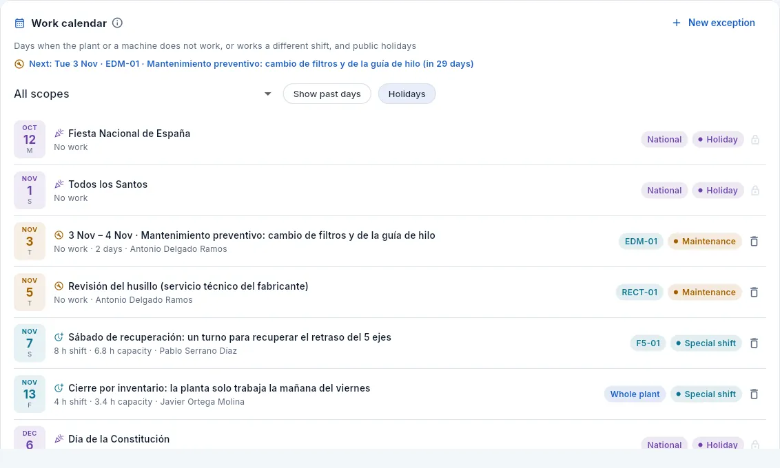Add a New exception
This screenshot has height=468, width=780.
tap(713, 23)
